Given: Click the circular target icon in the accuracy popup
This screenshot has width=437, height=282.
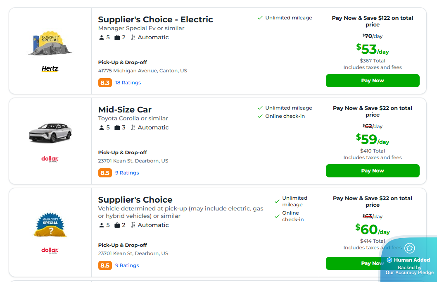Looking at the screenshot, I should 409,248.
